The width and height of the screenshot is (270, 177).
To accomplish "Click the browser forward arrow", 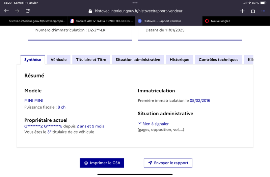I will [x=17, y=11].
